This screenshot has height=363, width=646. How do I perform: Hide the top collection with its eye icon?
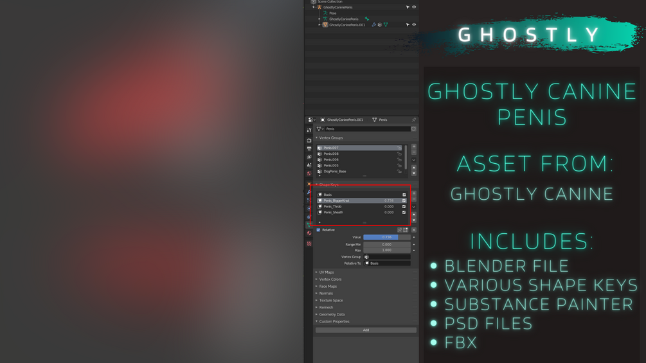pos(414,7)
